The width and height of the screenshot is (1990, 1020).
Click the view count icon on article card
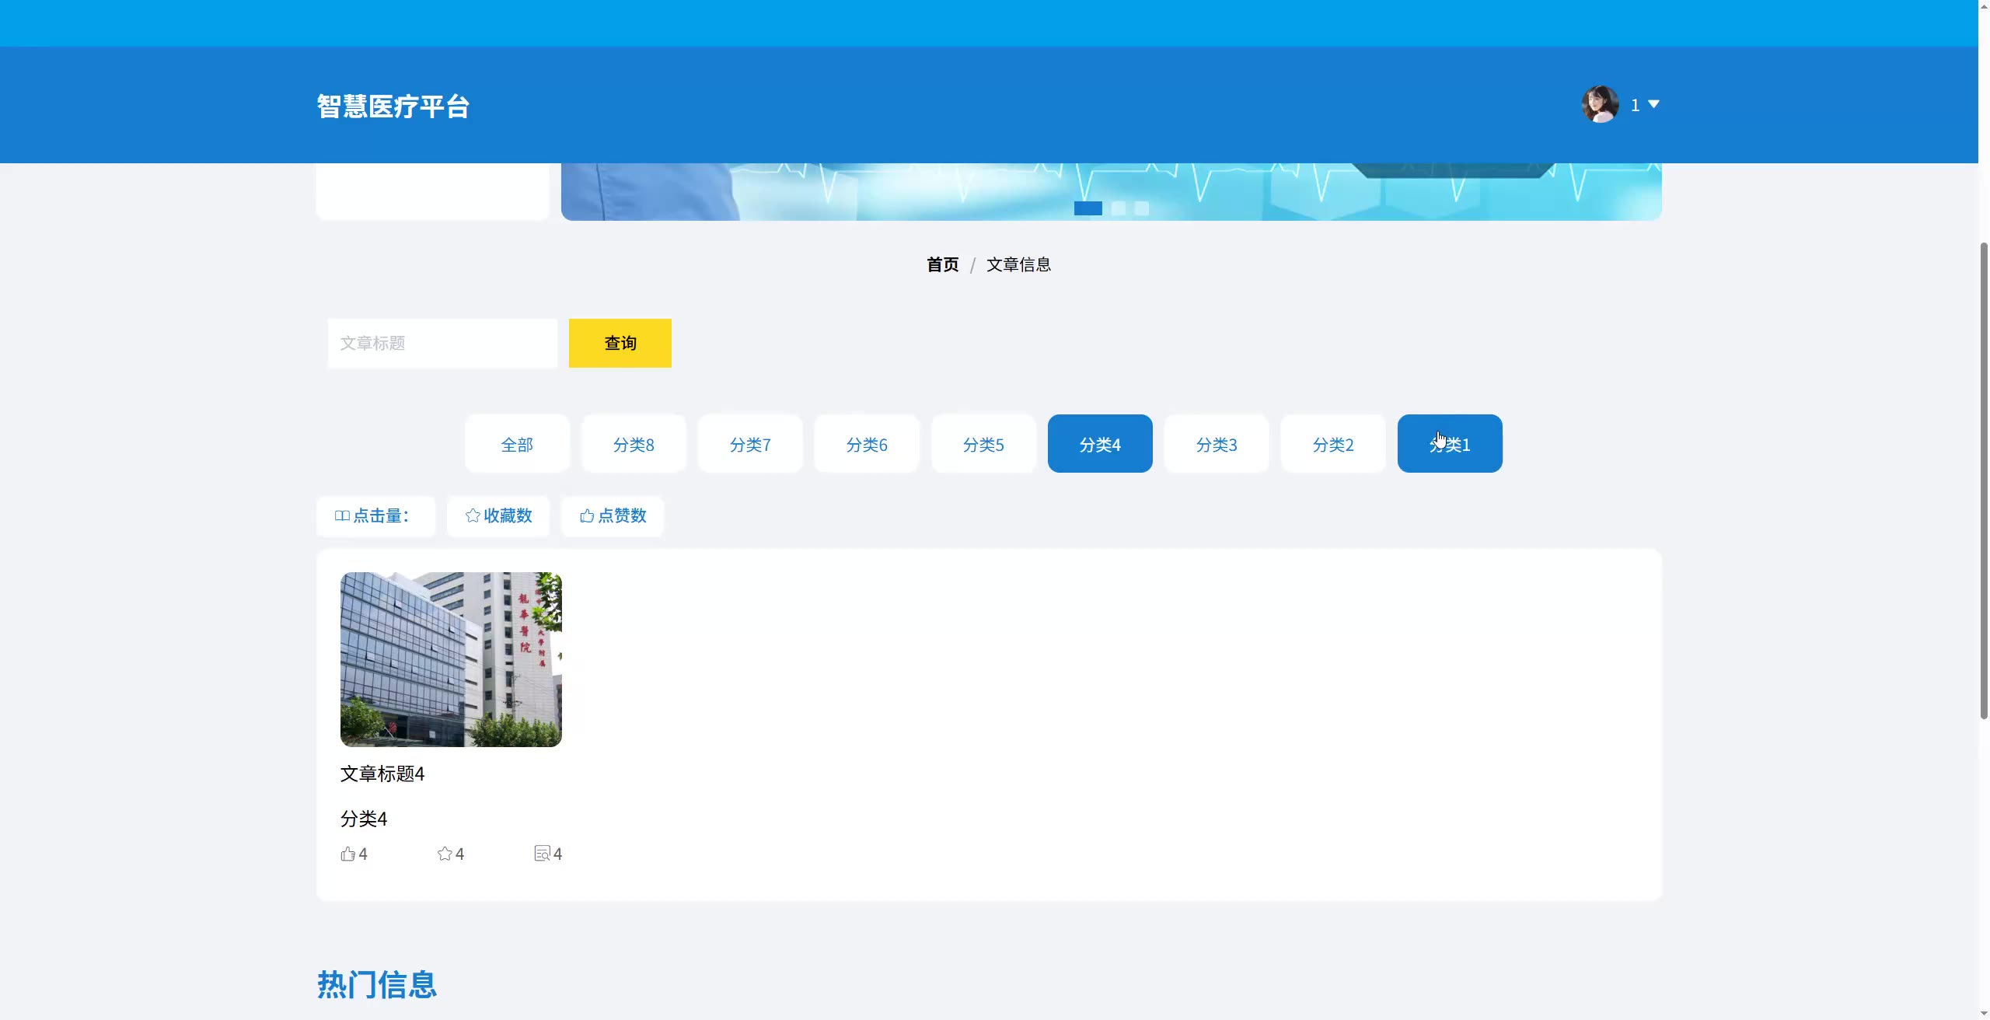click(x=542, y=854)
